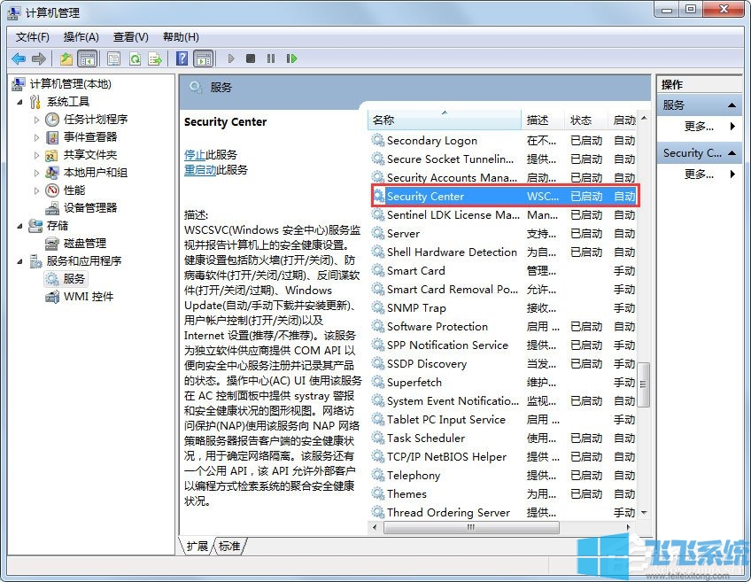
Task: Stop the service with the square icon
Action: point(252,58)
